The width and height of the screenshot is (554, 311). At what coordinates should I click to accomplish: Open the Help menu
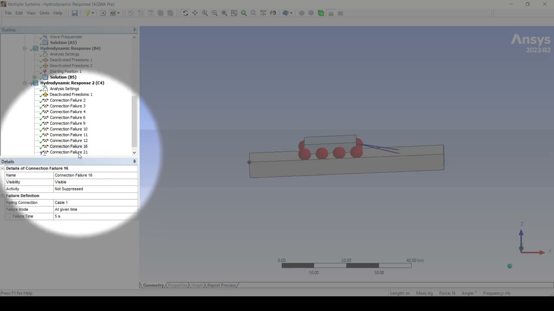(x=58, y=13)
